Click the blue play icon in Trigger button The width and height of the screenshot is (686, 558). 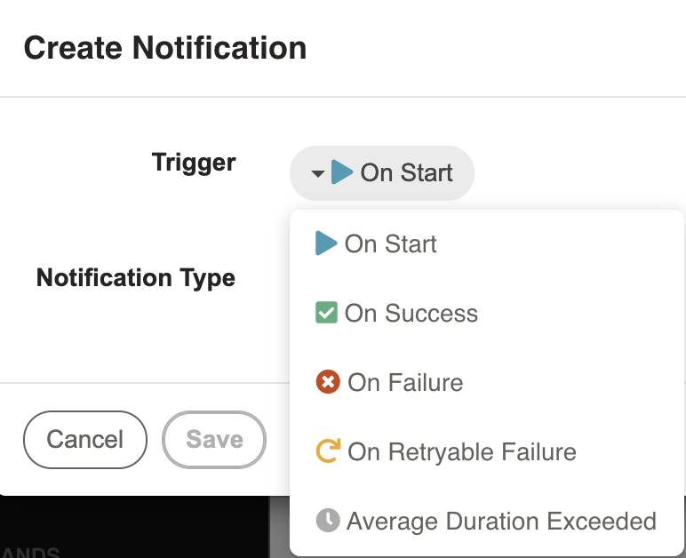[342, 171]
